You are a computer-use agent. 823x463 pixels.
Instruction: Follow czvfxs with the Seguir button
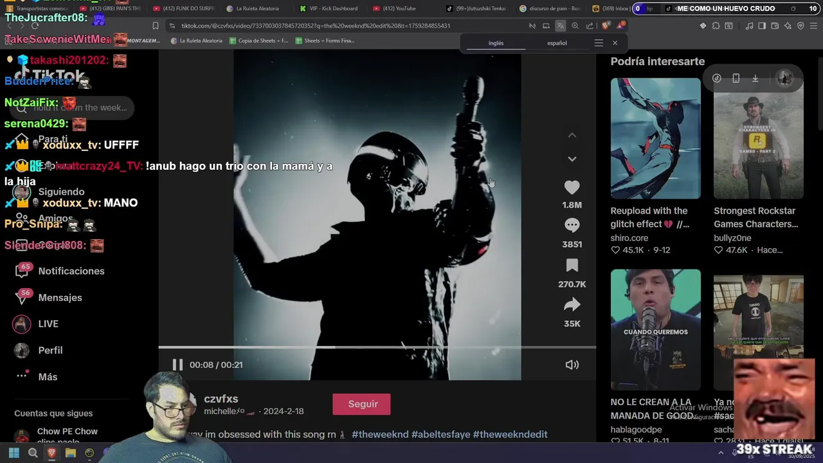coord(361,404)
